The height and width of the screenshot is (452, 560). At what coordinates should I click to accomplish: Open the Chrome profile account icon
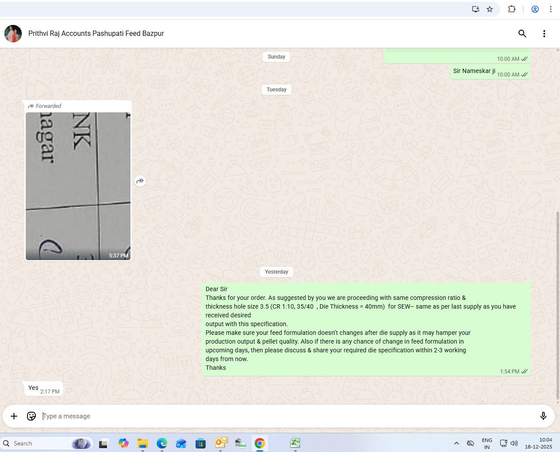(535, 9)
